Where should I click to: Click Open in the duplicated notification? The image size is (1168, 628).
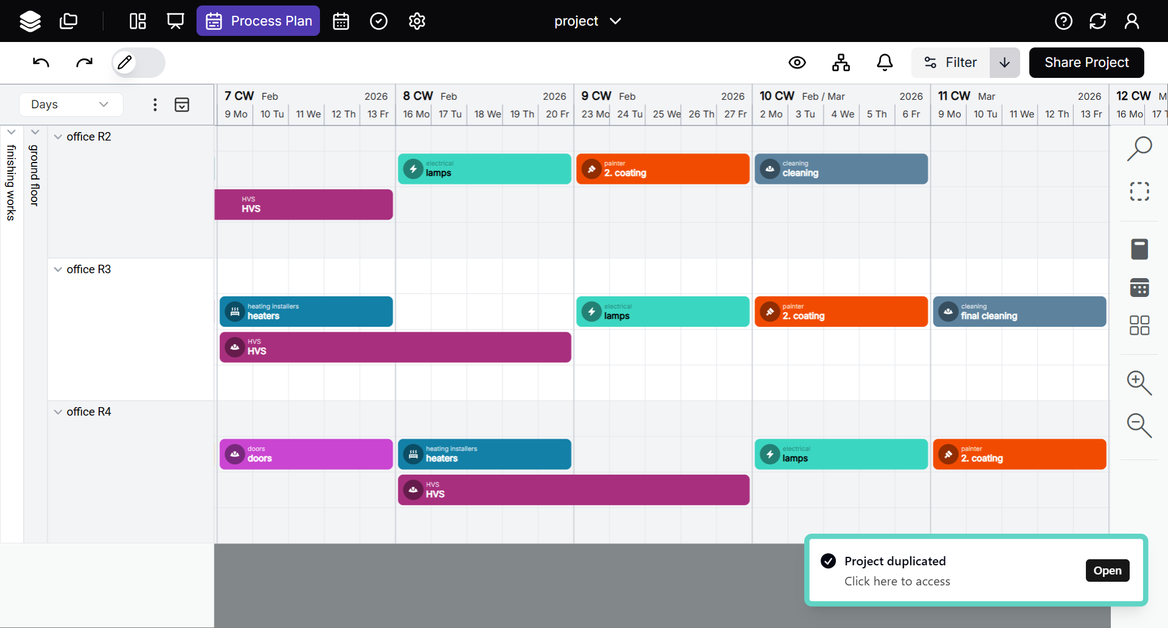point(1107,571)
